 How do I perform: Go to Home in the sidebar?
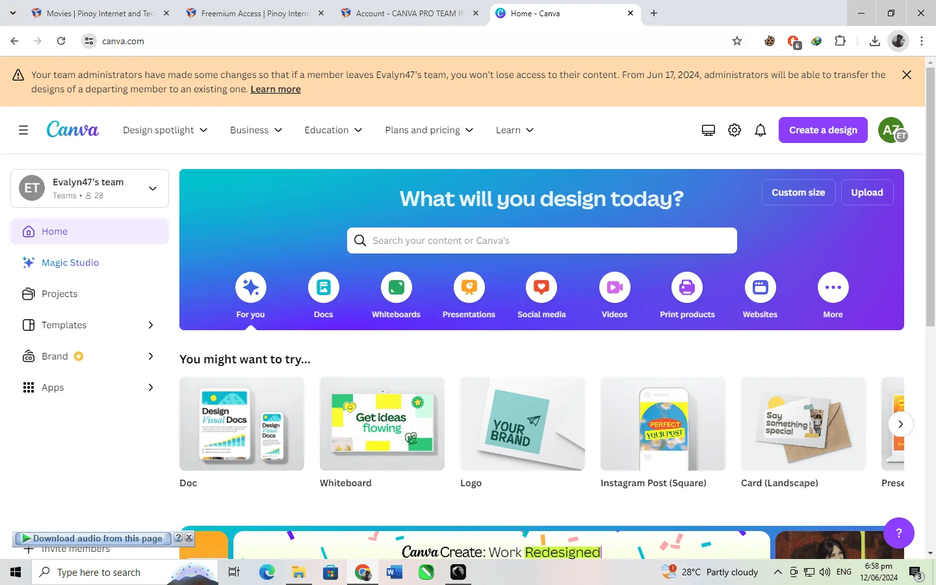pyautogui.click(x=90, y=231)
